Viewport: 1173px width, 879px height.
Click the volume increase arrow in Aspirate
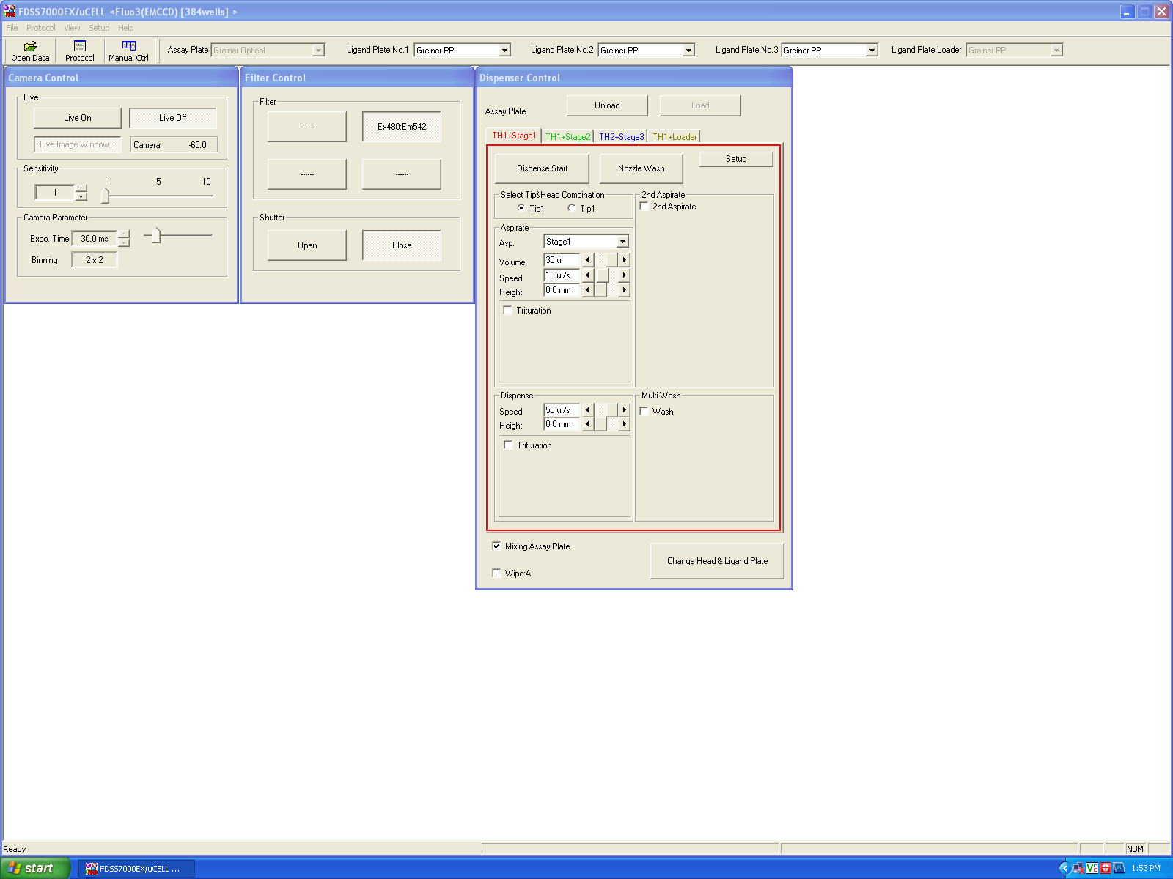pyautogui.click(x=624, y=260)
